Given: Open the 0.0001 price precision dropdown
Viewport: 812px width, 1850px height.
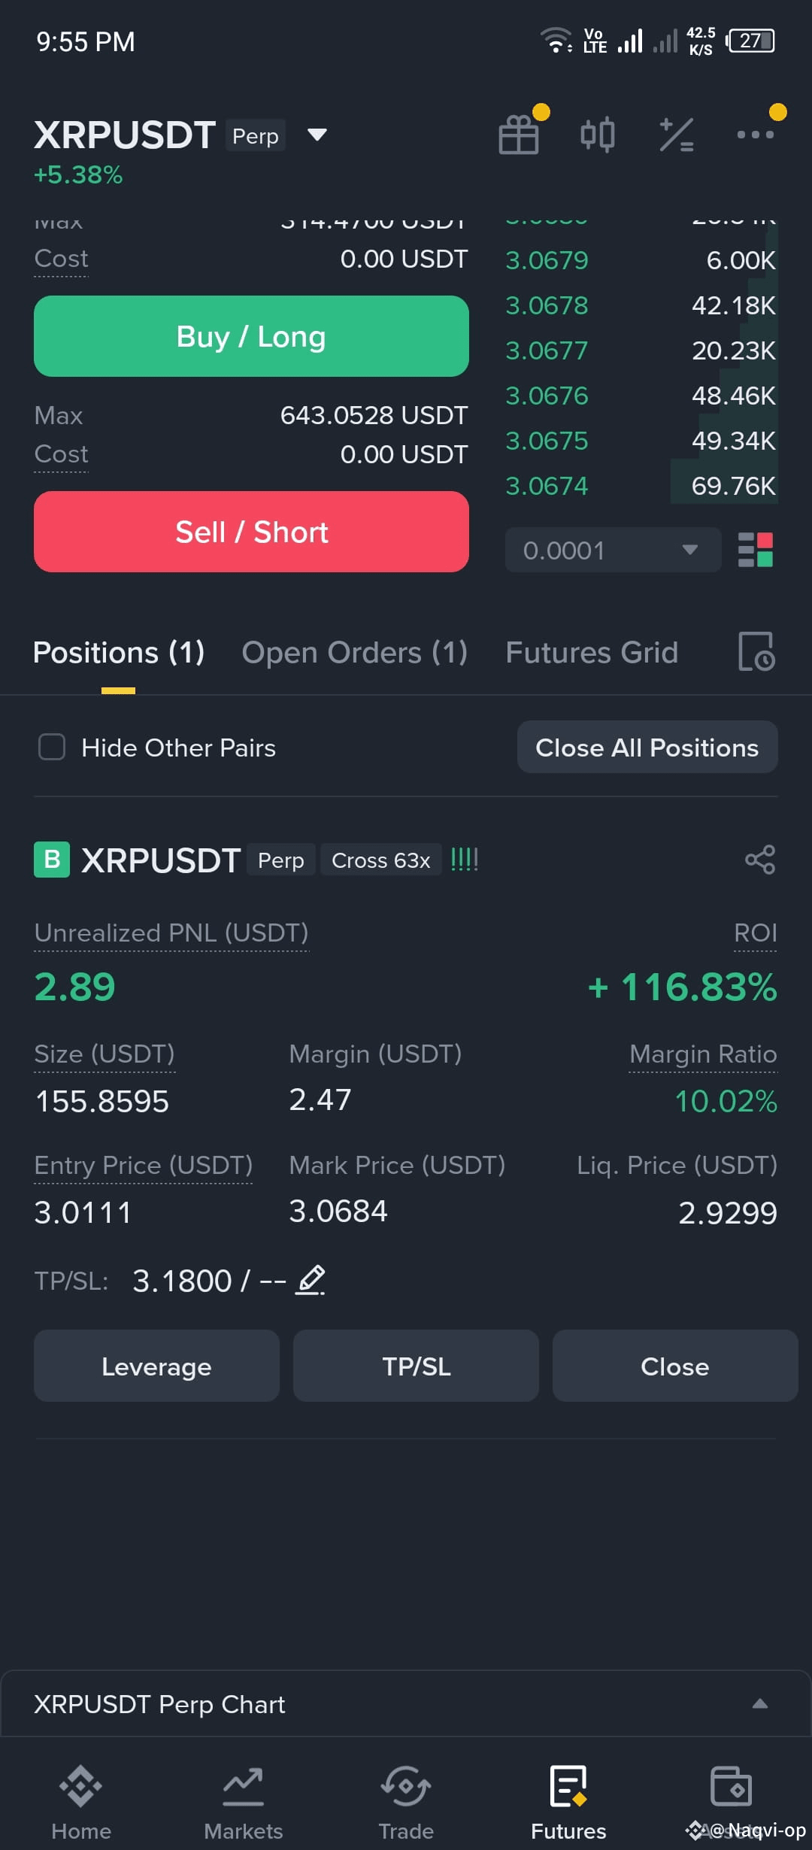Looking at the screenshot, I should coord(613,550).
